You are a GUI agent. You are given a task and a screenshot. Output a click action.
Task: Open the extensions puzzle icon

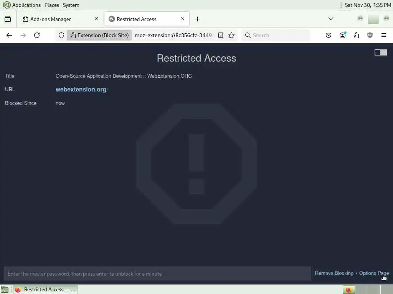356,35
